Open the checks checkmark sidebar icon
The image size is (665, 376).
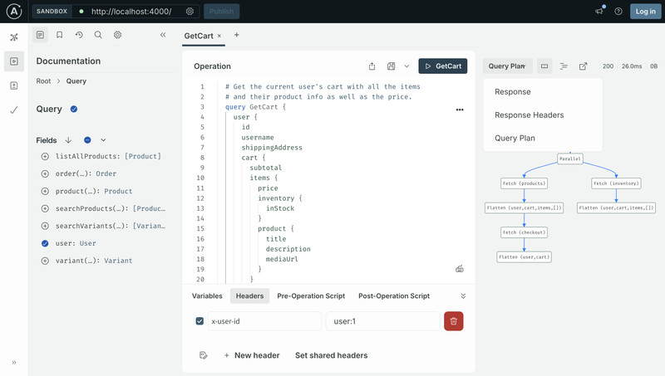pos(14,110)
